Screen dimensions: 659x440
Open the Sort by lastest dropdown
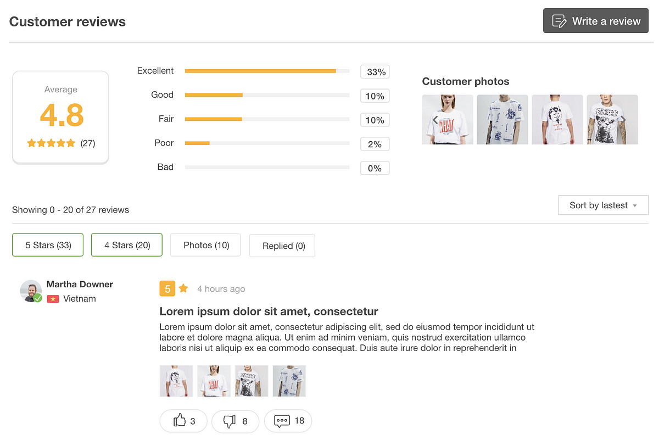(603, 205)
